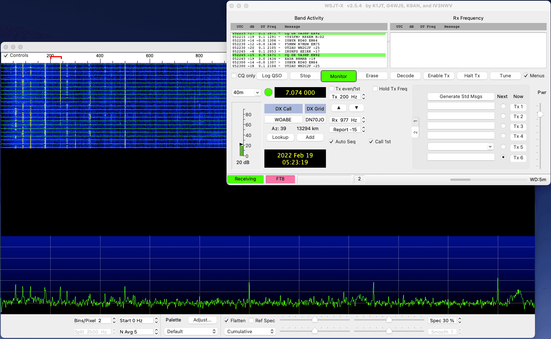Click the Receiving status label
The image size is (551, 339).
pos(245,179)
